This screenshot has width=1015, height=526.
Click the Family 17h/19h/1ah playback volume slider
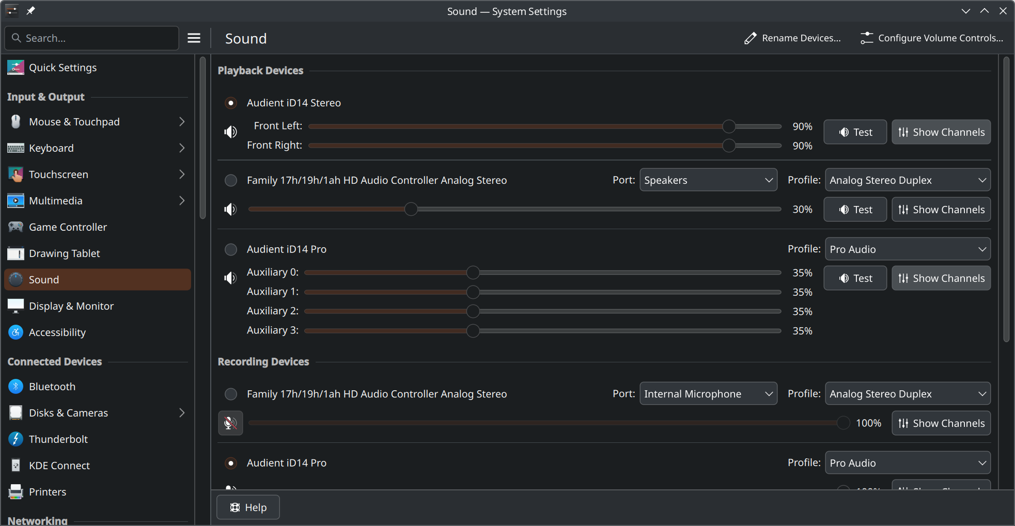(x=514, y=210)
